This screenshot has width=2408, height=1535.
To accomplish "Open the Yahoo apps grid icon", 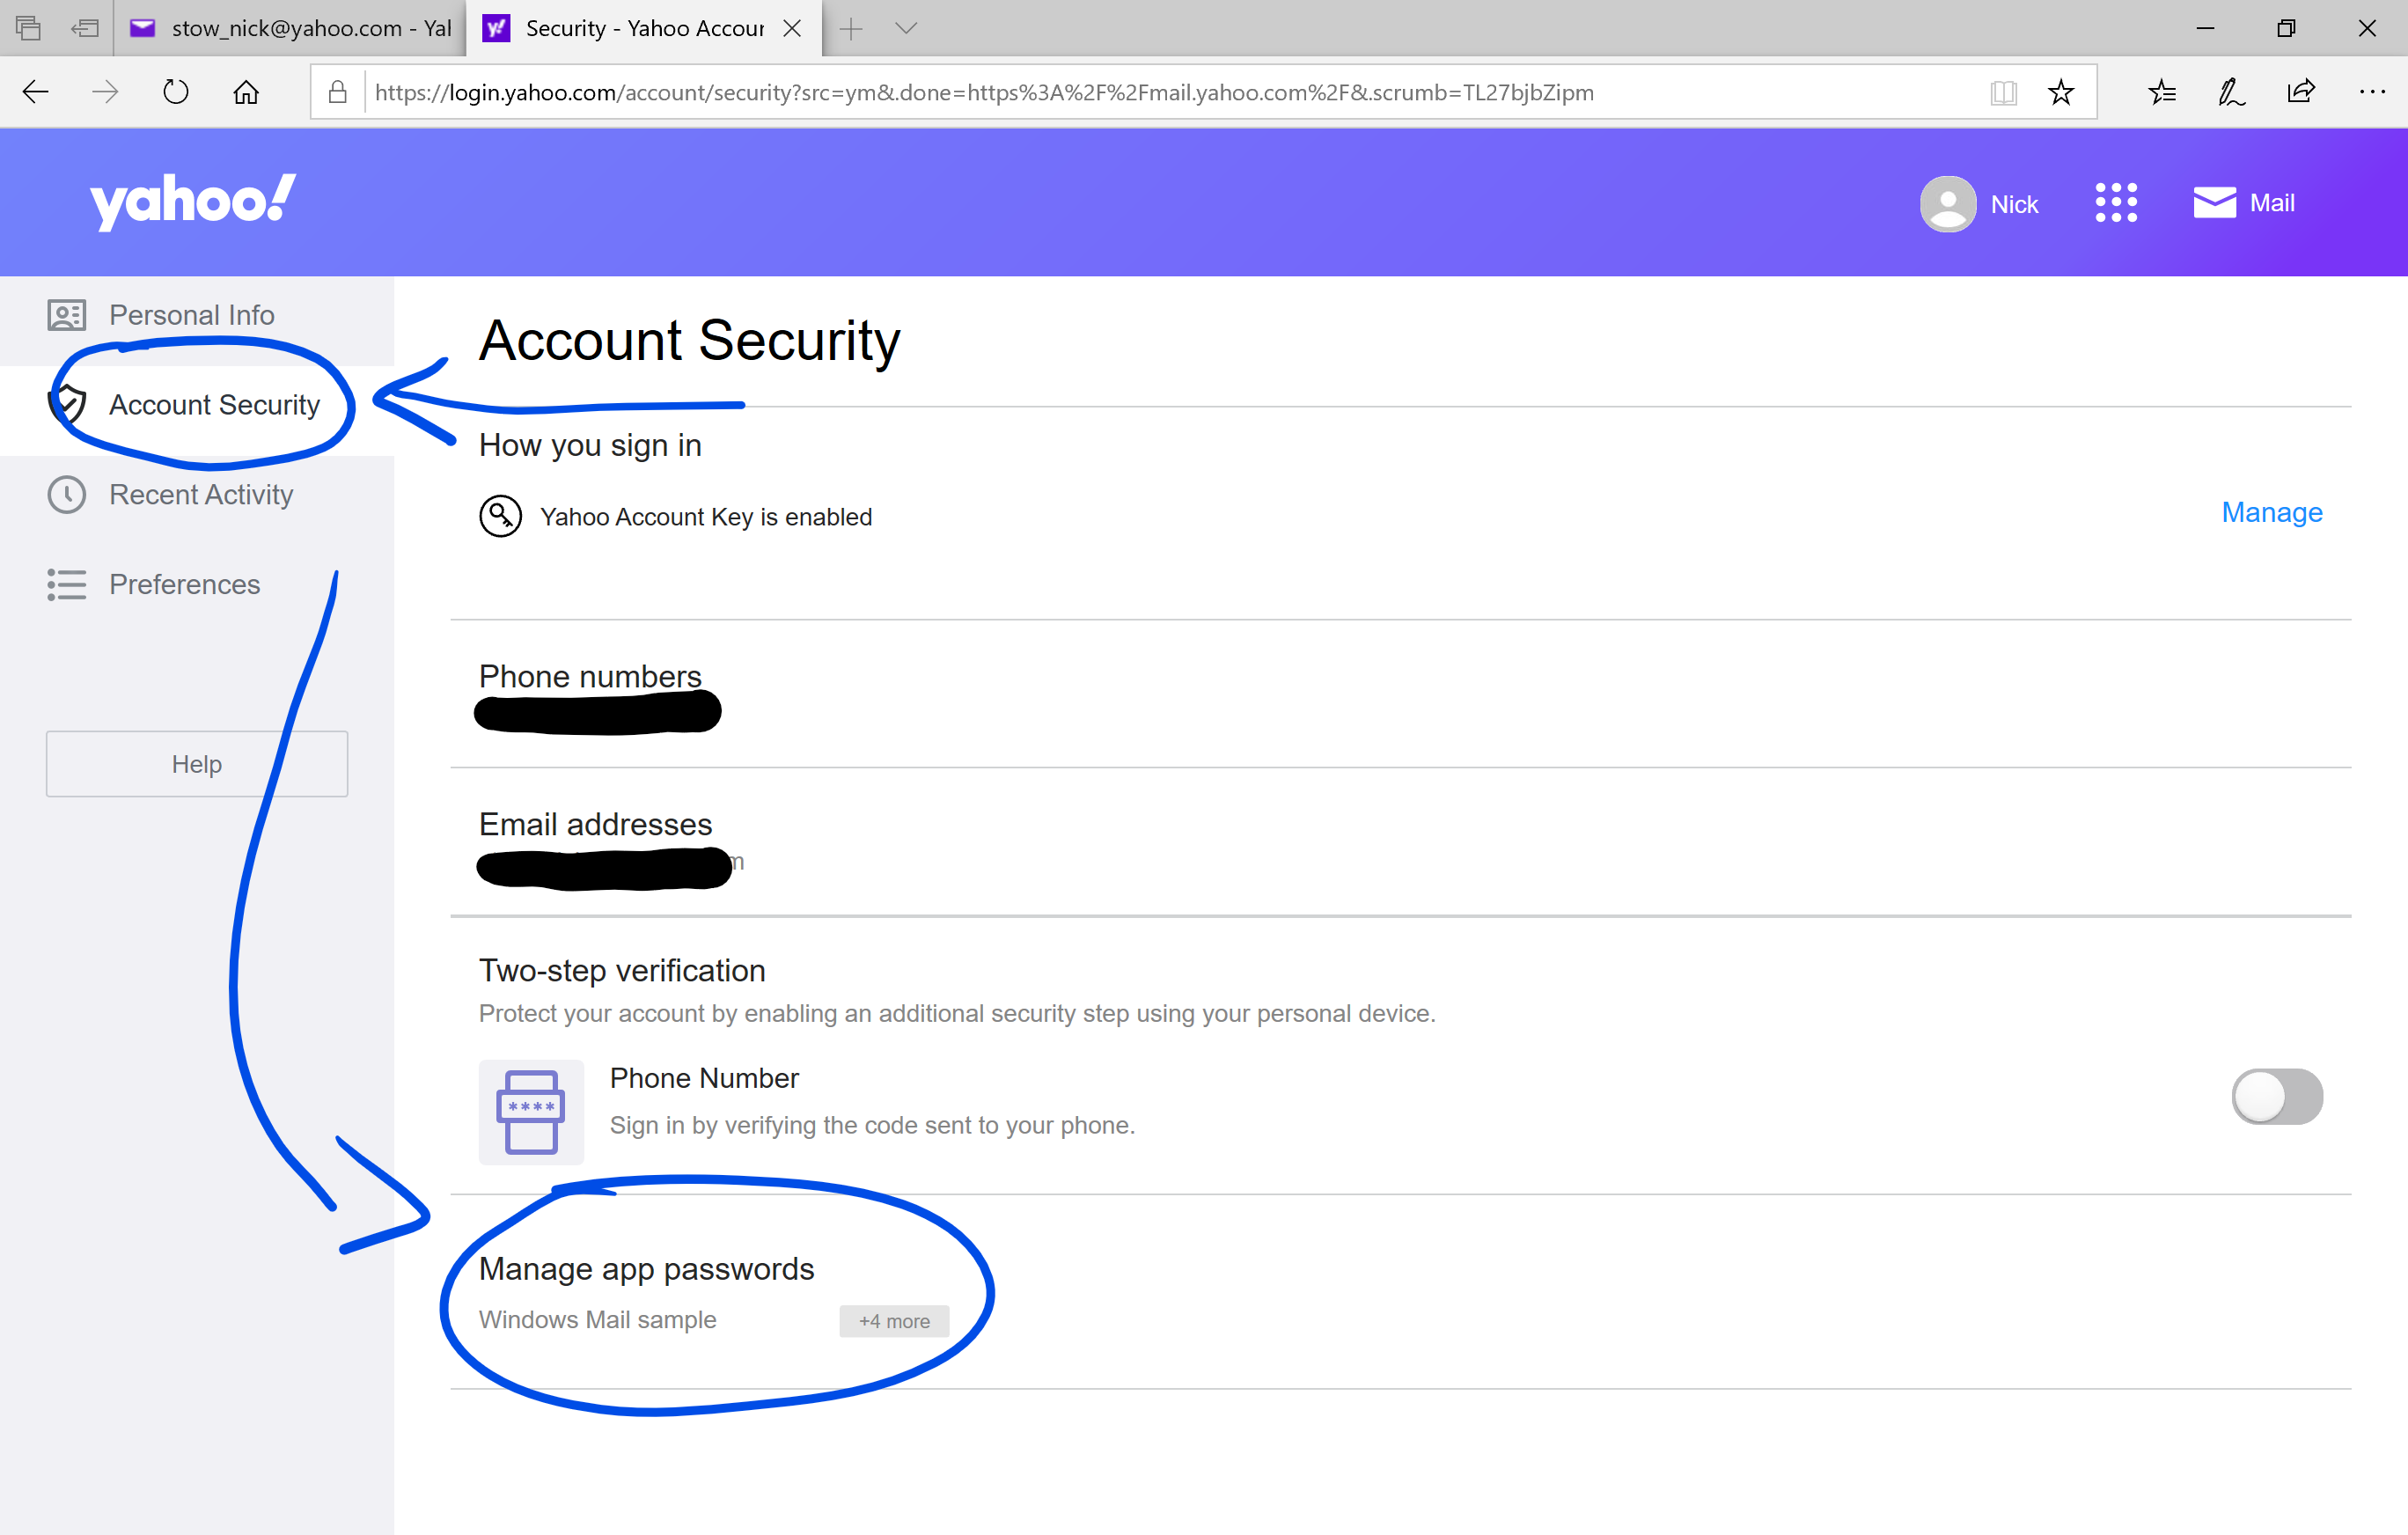I will [2115, 203].
